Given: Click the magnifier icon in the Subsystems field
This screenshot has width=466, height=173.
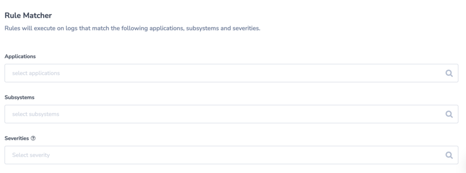Looking at the screenshot, I should (x=449, y=114).
